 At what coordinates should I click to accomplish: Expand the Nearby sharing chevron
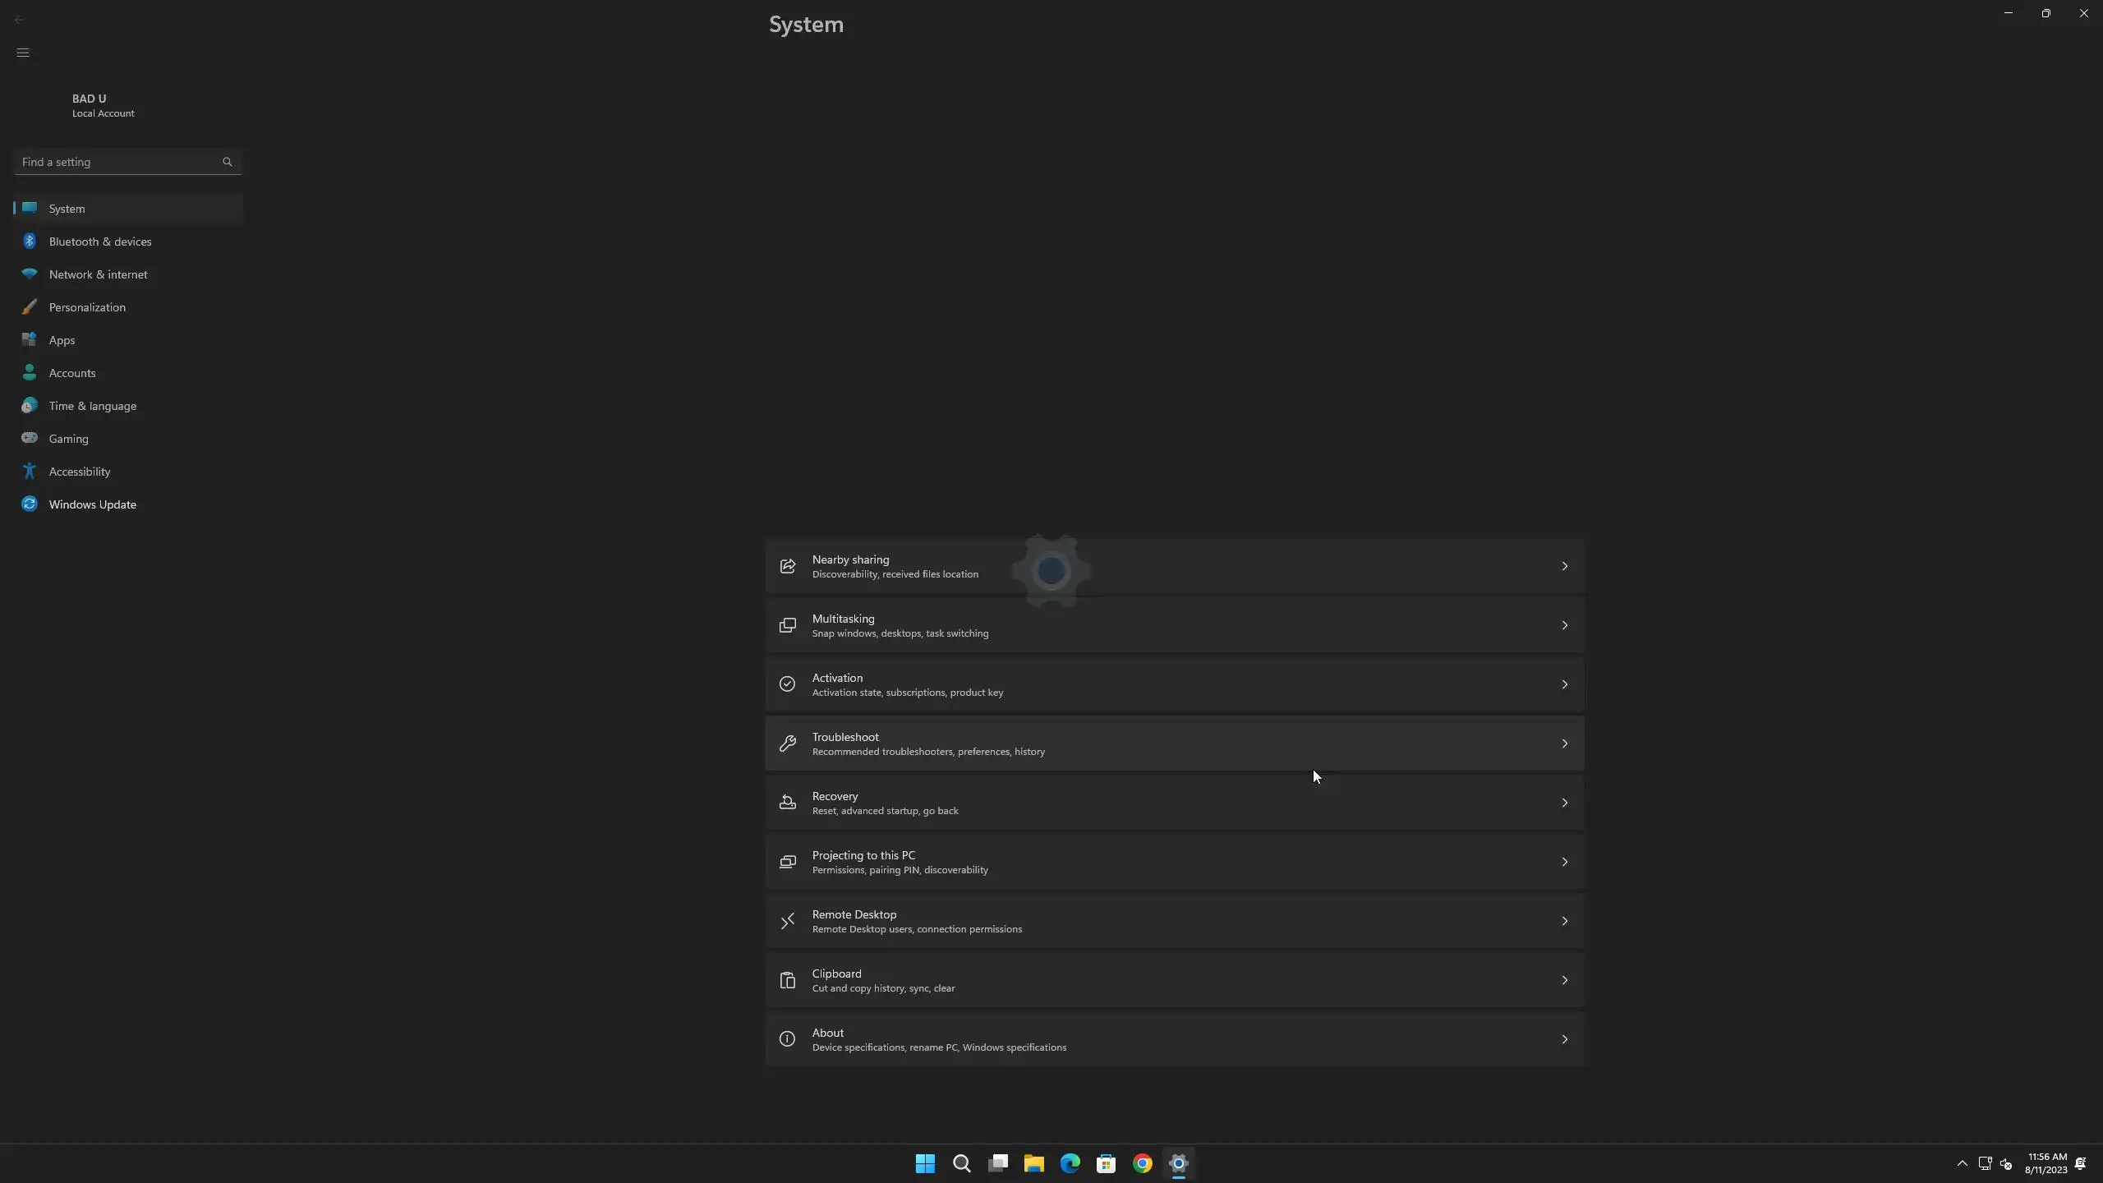click(x=1564, y=566)
